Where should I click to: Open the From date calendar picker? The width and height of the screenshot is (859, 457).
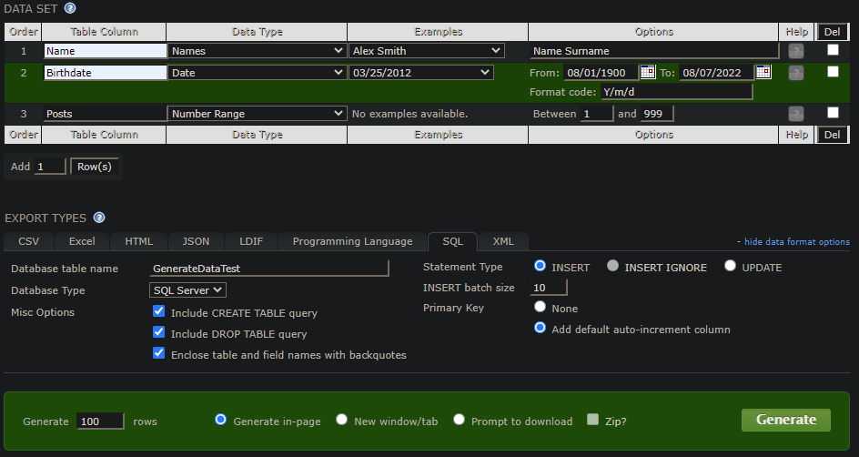(x=648, y=72)
